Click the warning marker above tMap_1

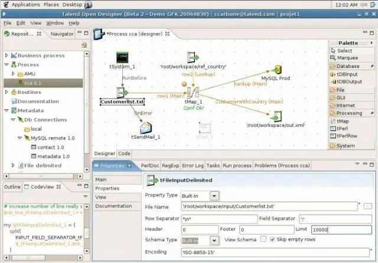click(x=184, y=84)
